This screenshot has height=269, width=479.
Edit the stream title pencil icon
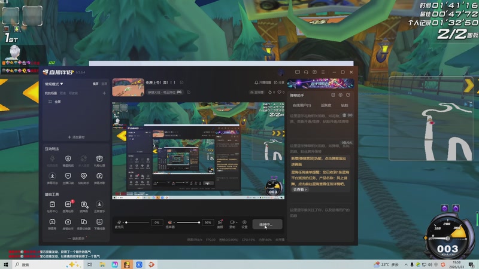click(182, 82)
